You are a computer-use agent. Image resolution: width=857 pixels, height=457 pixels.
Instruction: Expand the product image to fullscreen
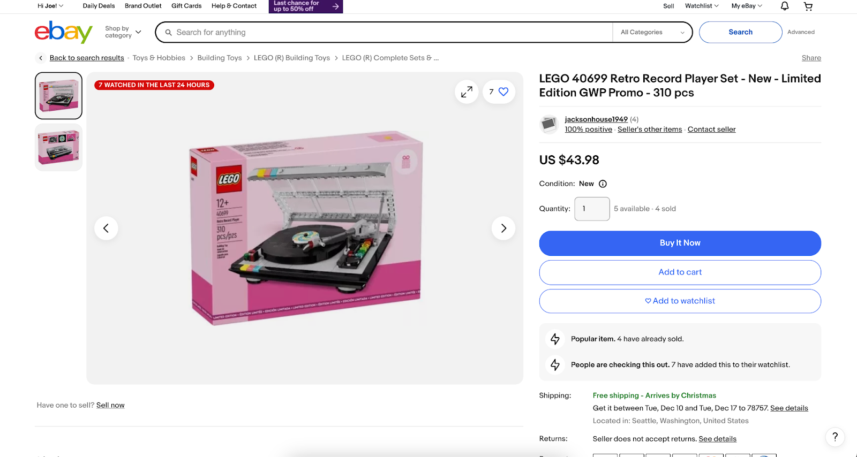pos(466,92)
